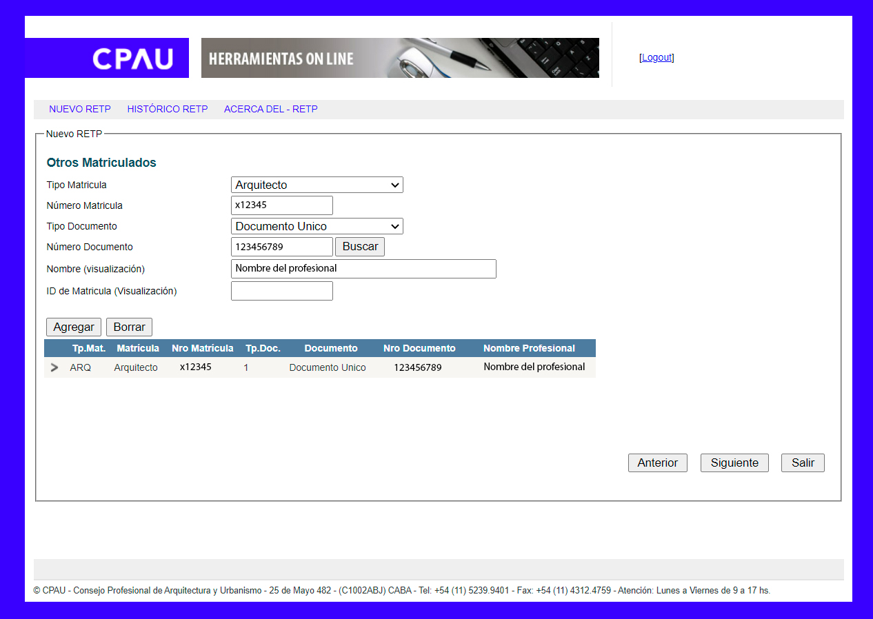
Task: Expand the Tipo Matricula dropdown
Action: (x=317, y=185)
